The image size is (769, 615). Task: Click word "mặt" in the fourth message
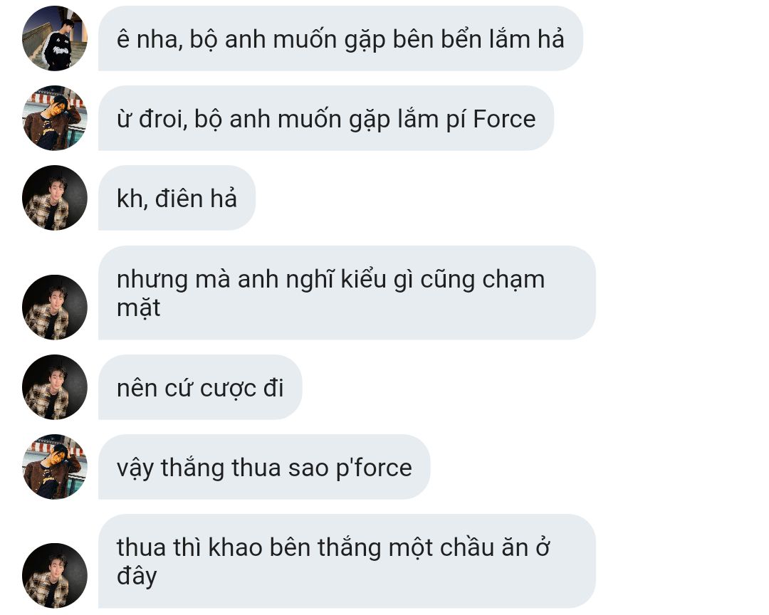[x=138, y=309]
